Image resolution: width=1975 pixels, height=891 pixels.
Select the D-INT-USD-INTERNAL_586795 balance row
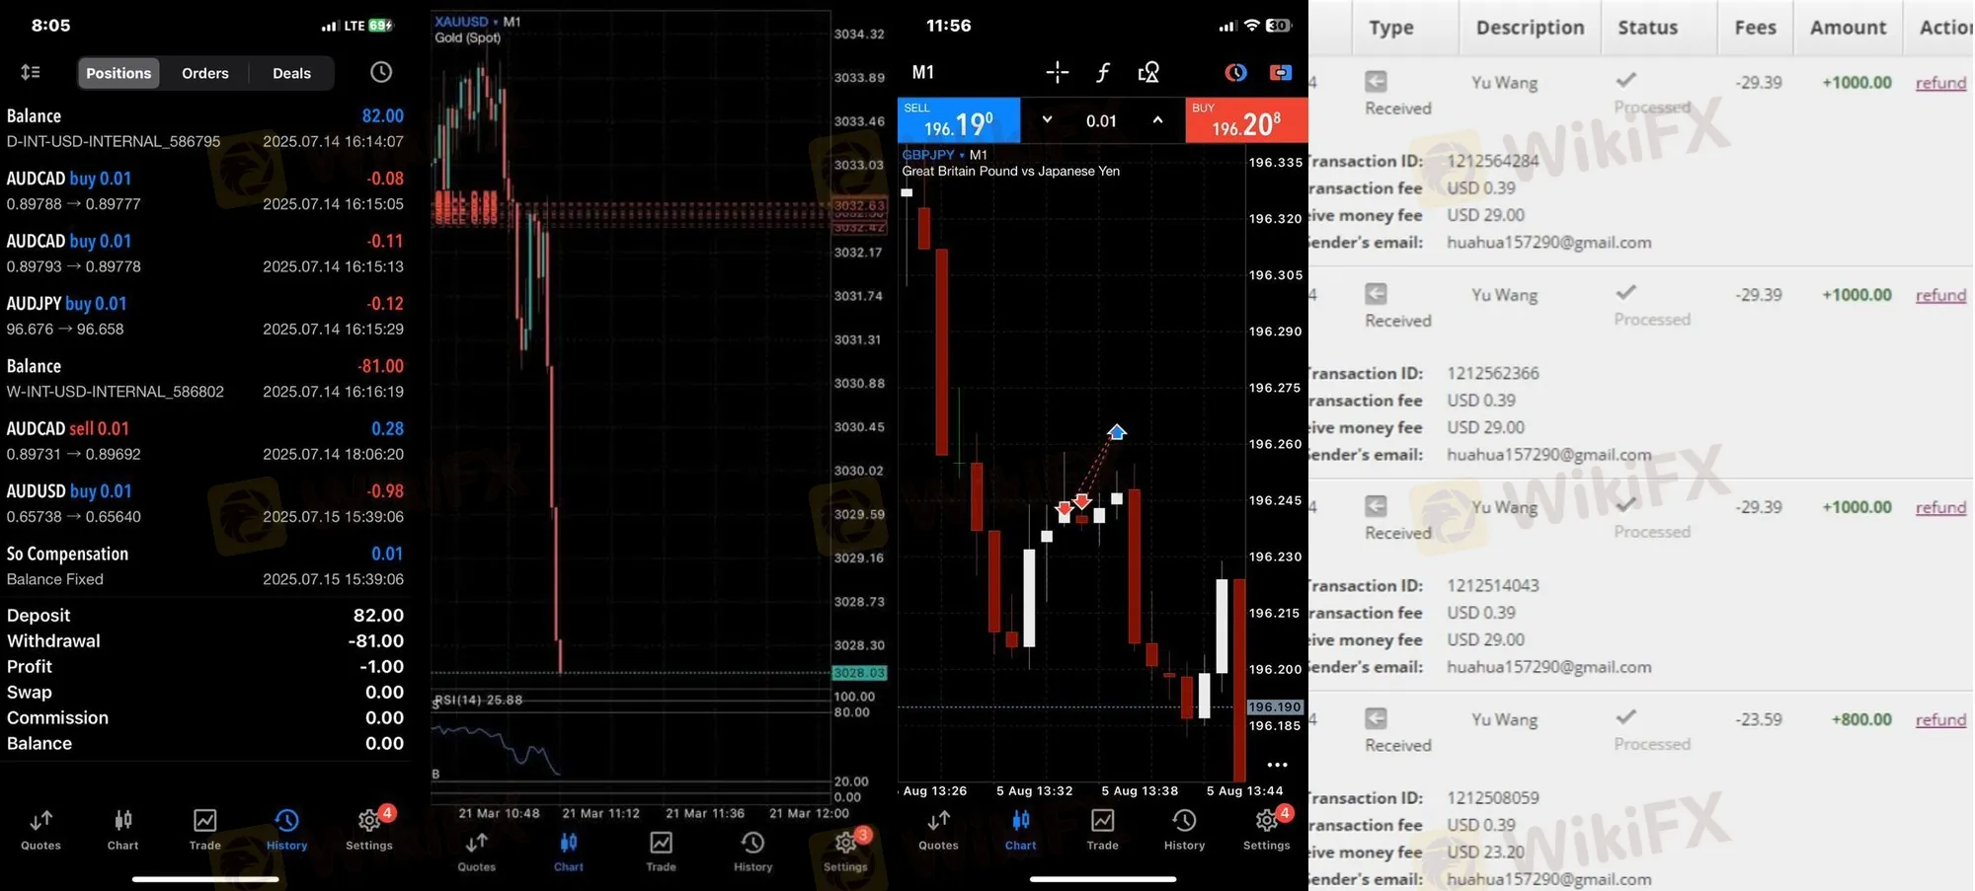[204, 128]
